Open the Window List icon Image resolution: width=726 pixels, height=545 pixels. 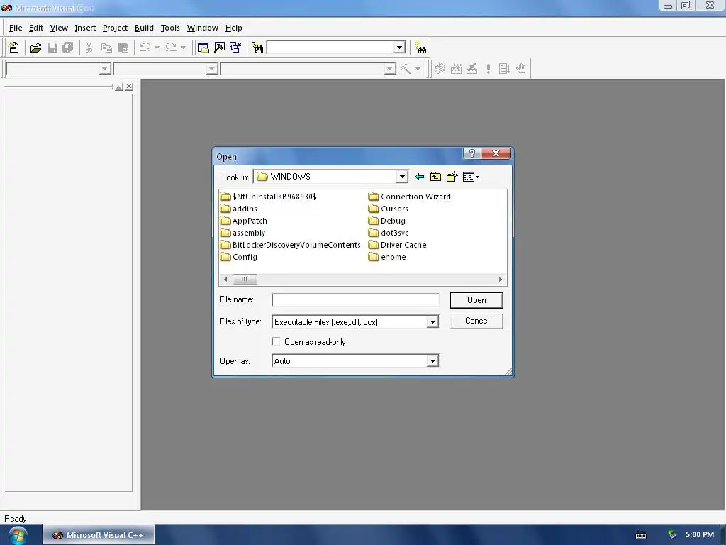click(235, 48)
